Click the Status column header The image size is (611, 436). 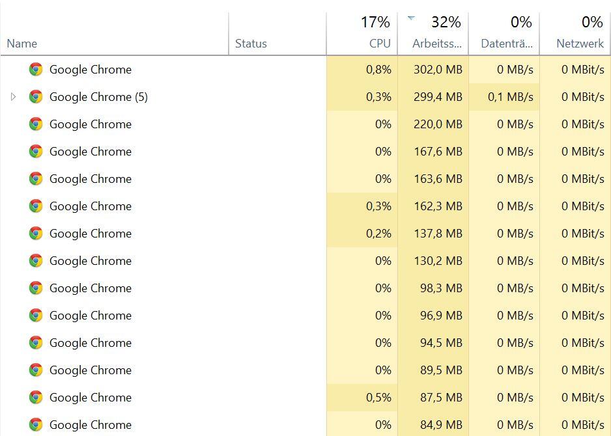(x=277, y=33)
